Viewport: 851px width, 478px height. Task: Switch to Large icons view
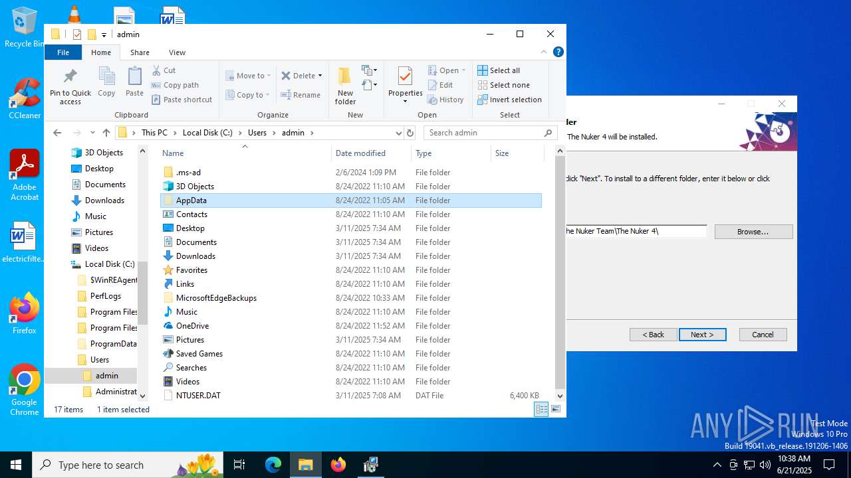[x=556, y=410]
